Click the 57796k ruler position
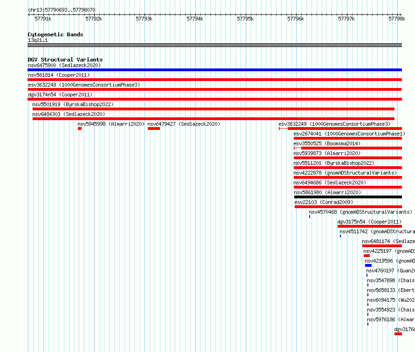 (x=296, y=19)
